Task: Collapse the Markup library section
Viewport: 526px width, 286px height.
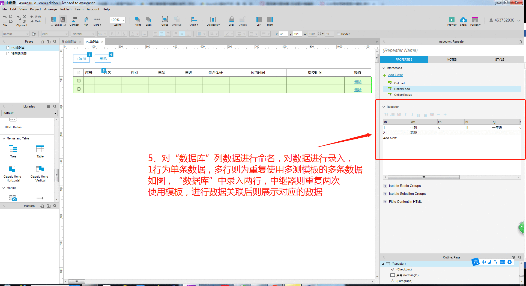Action: pyautogui.click(x=4, y=188)
